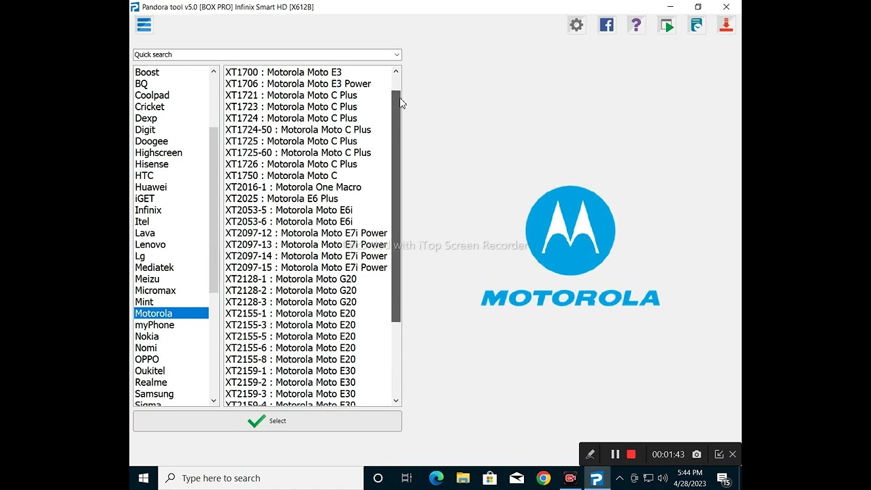Select Mediatek brand
871x490 pixels.
click(x=154, y=267)
